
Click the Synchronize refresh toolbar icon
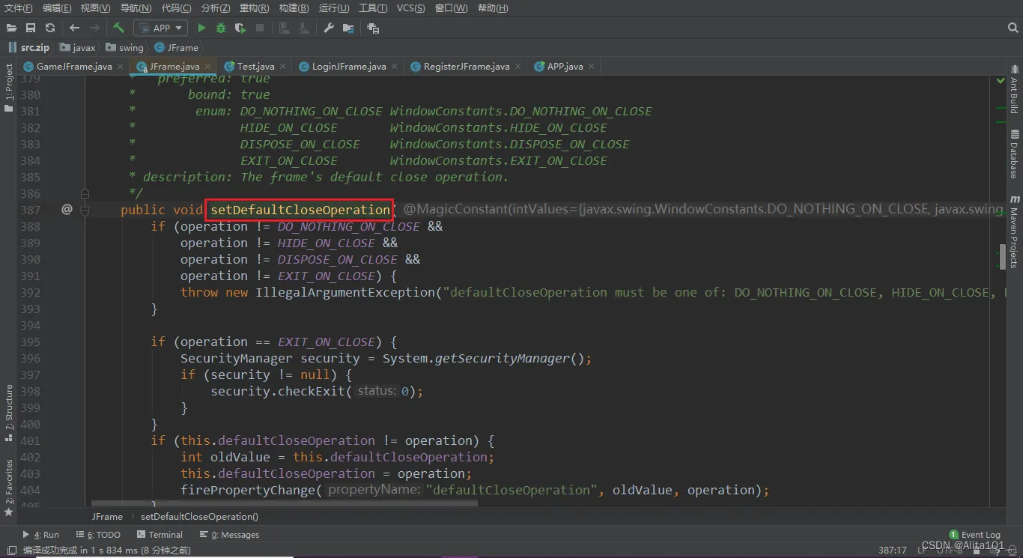point(50,28)
